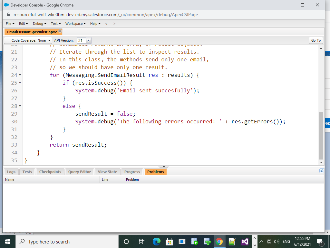Viewport: 330px width, 248px height.
Task: Click the Go To button
Action: [315, 40]
